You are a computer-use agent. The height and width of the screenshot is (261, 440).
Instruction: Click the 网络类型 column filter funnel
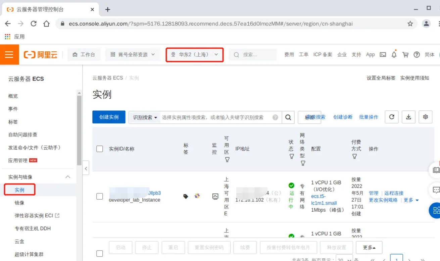tap(303, 163)
